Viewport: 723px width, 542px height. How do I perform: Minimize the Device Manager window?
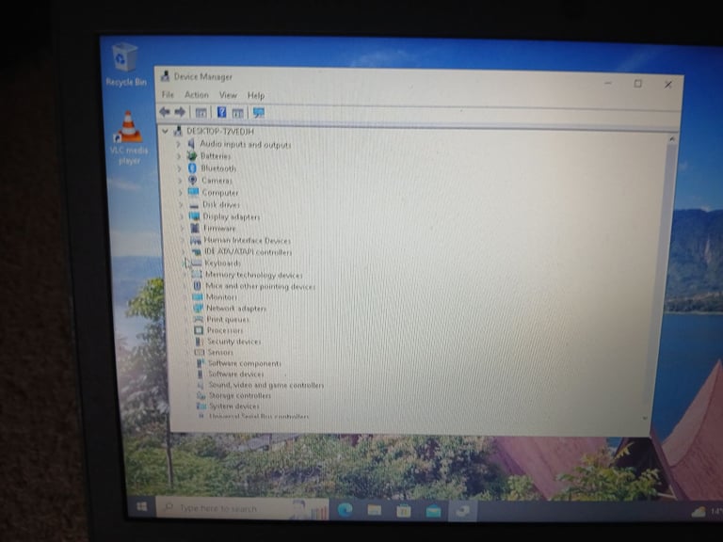(x=608, y=83)
